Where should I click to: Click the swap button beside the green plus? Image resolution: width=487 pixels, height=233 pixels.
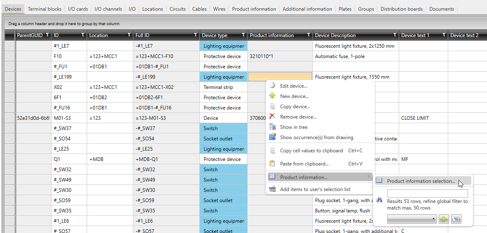(x=456, y=219)
